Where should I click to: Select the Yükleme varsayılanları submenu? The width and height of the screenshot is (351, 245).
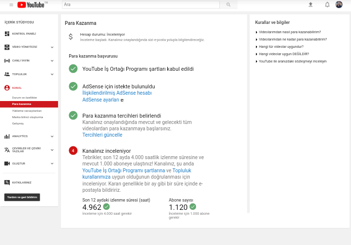pos(27,111)
